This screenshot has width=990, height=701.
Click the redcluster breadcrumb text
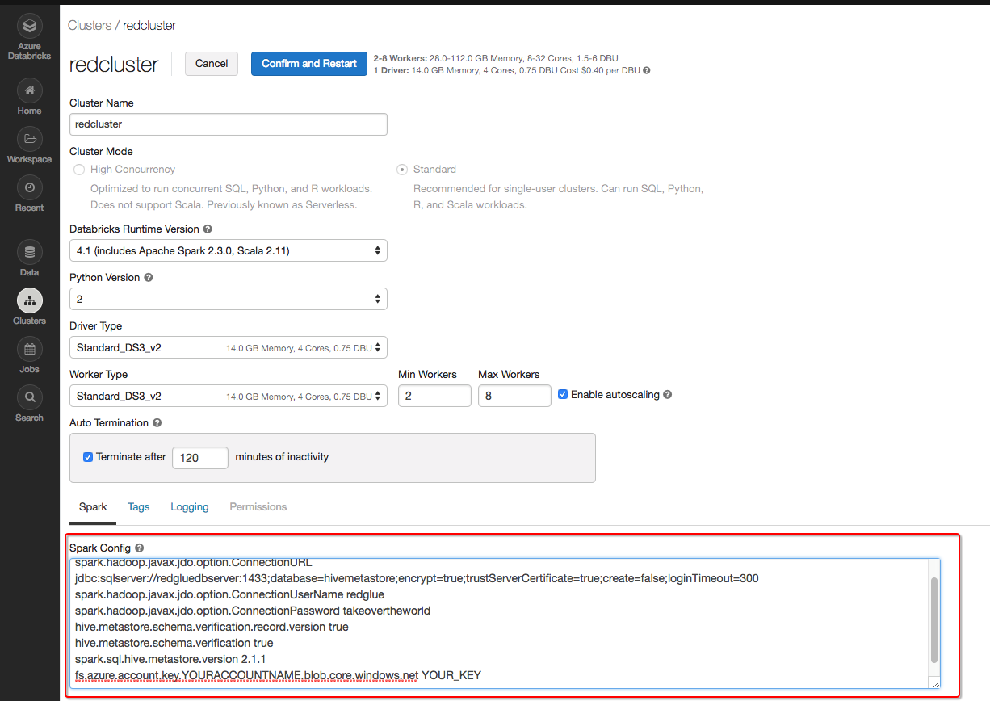tap(149, 26)
